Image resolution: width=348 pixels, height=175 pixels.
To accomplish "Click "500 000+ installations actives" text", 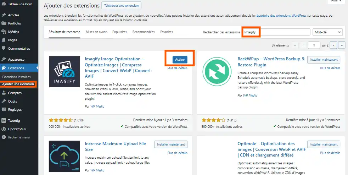I will click(222, 126).
